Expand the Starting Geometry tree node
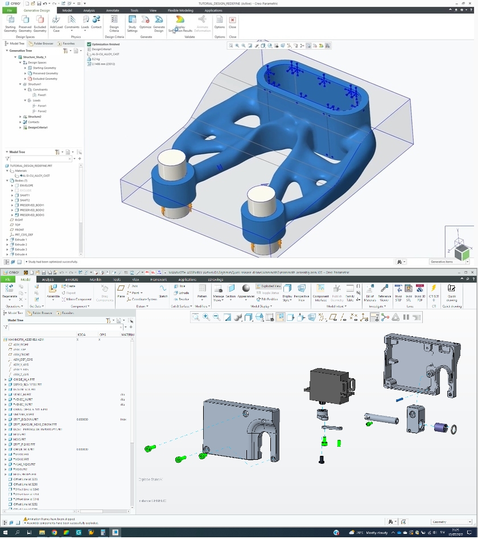This screenshot has width=478, height=539. click(x=26, y=68)
